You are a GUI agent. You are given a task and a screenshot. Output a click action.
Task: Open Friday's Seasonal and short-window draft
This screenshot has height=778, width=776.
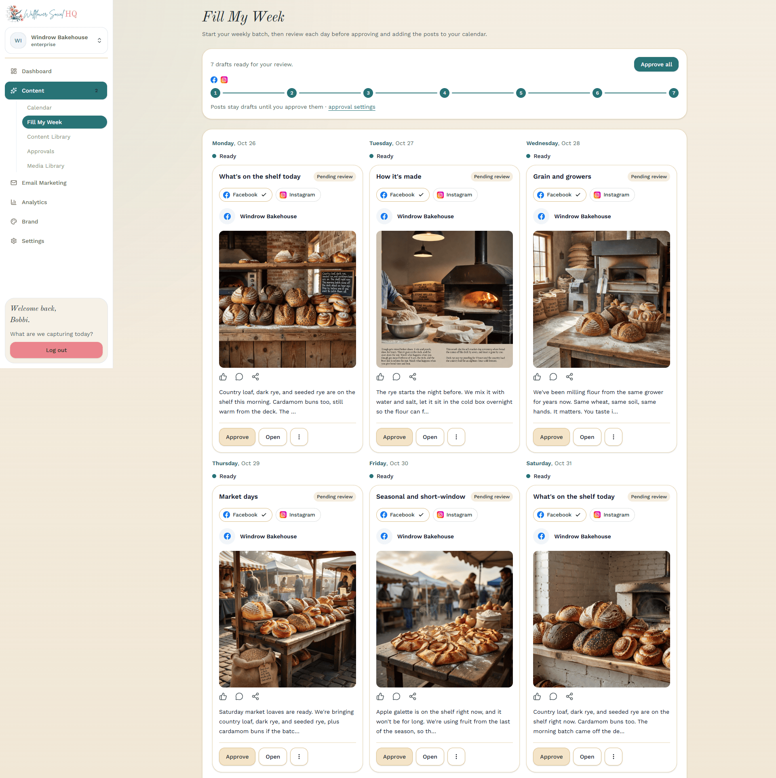click(430, 757)
